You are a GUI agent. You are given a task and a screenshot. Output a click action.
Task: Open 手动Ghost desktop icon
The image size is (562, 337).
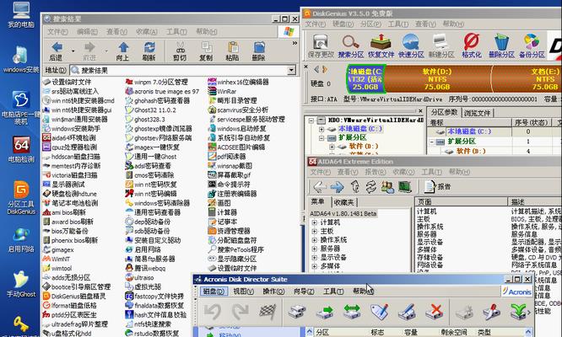point(21,285)
